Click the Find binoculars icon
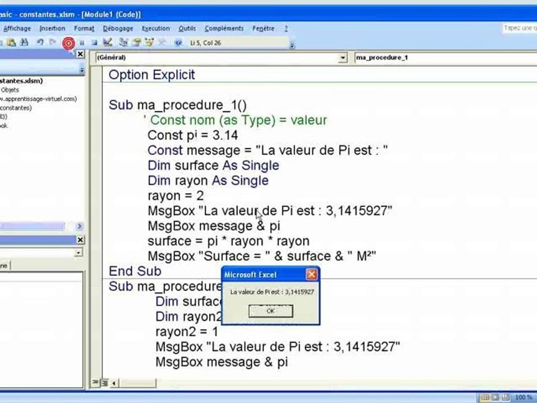 point(24,43)
